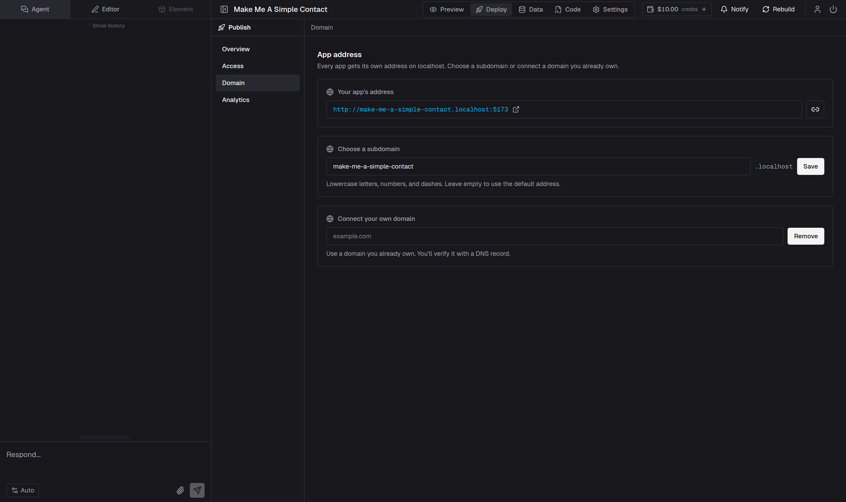Click the Remove custom domain button
The image size is (846, 502).
805,236
